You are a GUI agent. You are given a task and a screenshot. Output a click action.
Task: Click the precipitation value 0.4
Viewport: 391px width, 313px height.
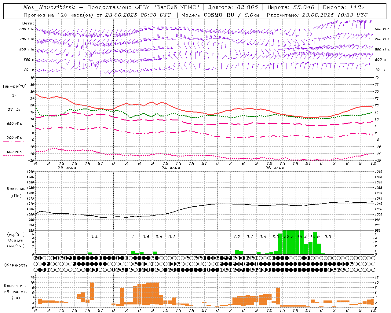point(94,237)
